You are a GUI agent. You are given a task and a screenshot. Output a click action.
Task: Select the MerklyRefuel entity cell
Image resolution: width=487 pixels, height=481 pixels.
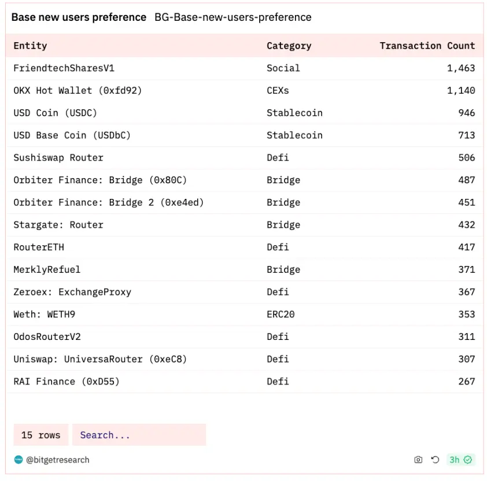tap(47, 269)
